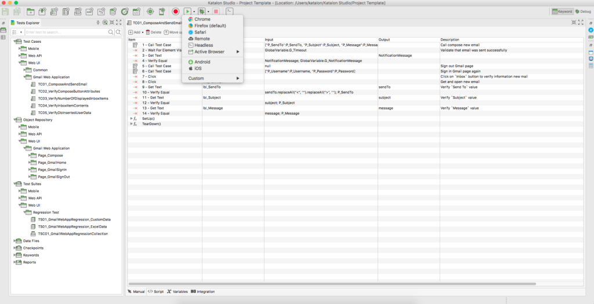Click the New Folder toolbar icon

[30, 12]
